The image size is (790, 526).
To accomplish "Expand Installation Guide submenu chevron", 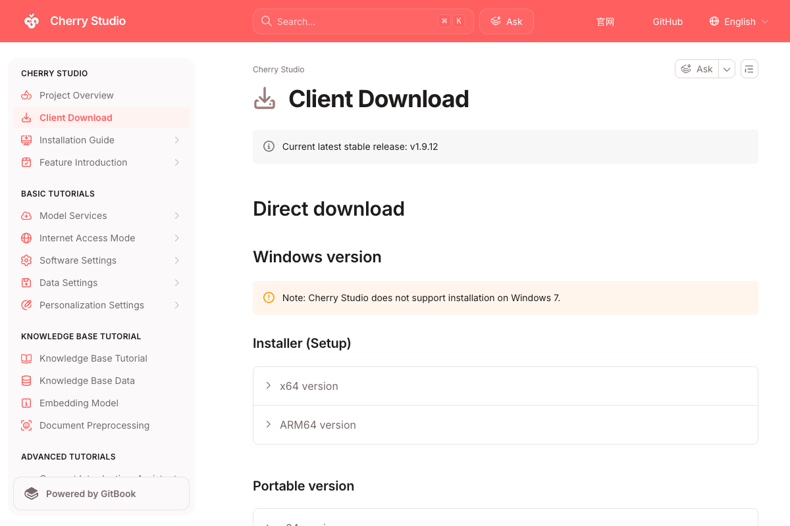I will click(x=177, y=140).
